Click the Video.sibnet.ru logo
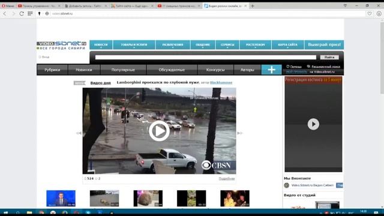Image resolution: width=384 pixels, height=216 pixels. (x=61, y=46)
